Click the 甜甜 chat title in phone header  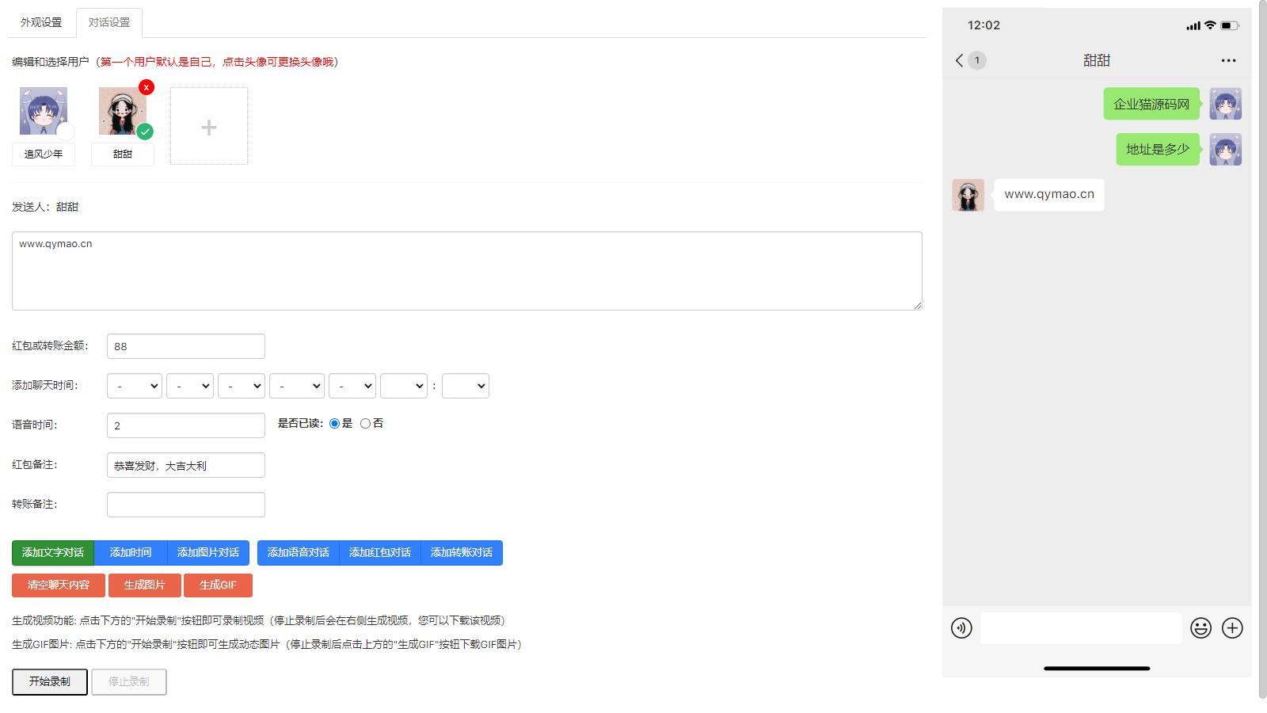(x=1097, y=60)
